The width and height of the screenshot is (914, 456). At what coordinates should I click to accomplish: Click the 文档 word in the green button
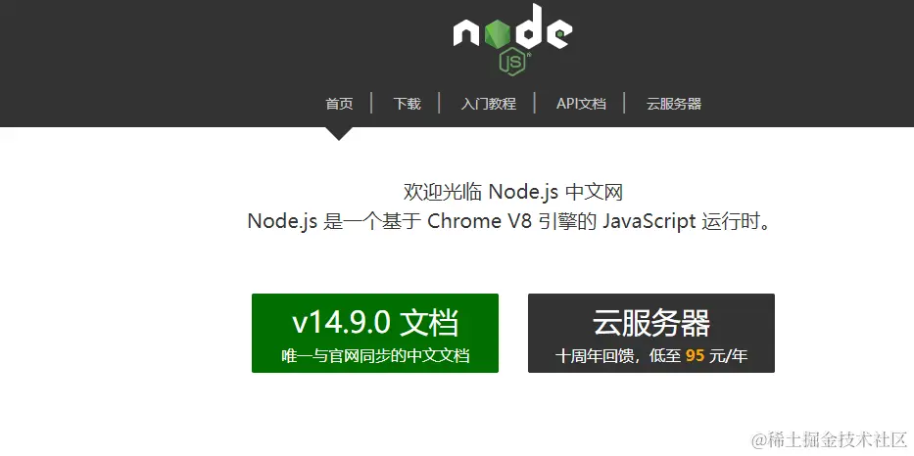(429, 323)
